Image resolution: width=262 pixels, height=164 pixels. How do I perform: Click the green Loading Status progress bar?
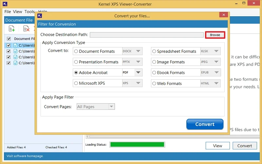(x=137, y=145)
